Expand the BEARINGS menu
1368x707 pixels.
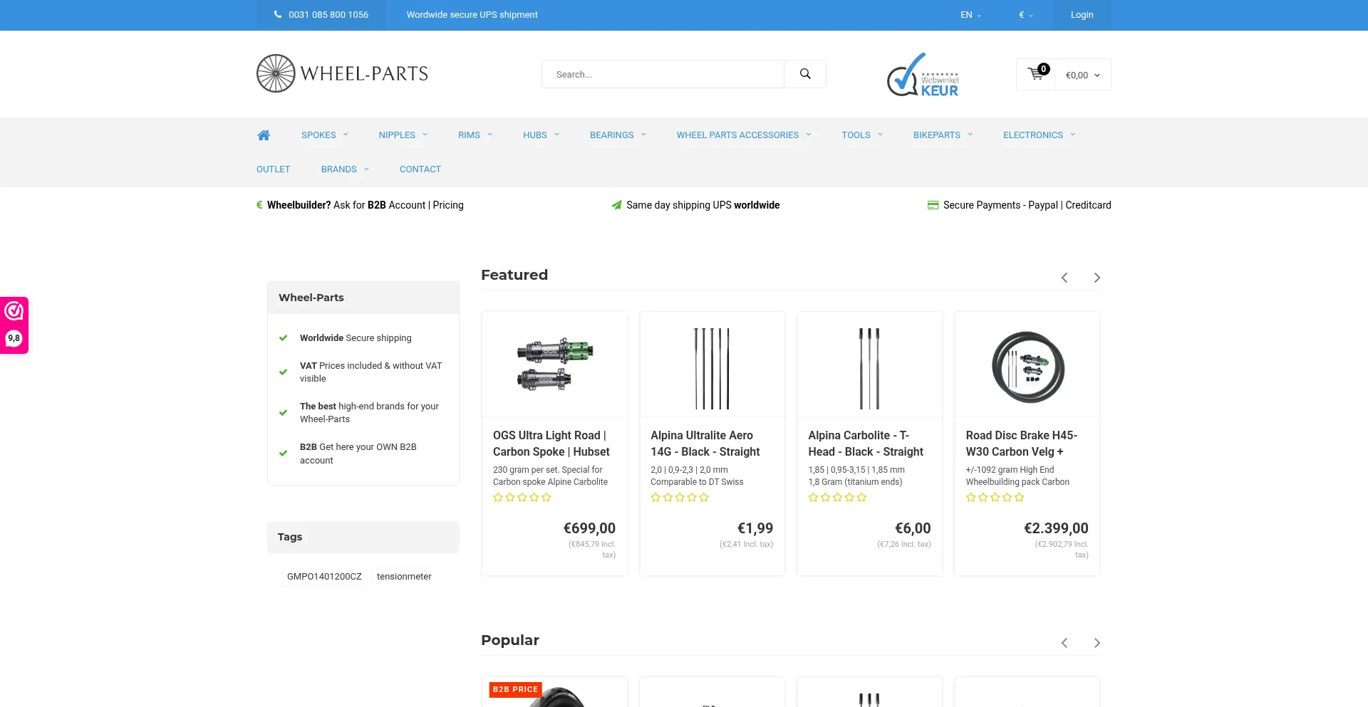point(618,135)
